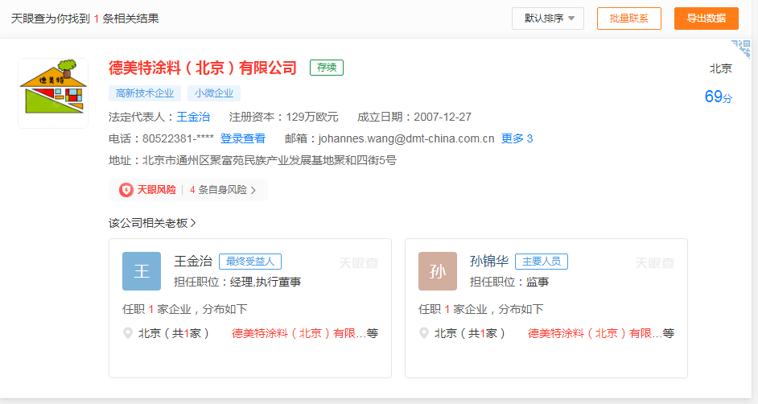Click the 批量联系 button

point(629,19)
